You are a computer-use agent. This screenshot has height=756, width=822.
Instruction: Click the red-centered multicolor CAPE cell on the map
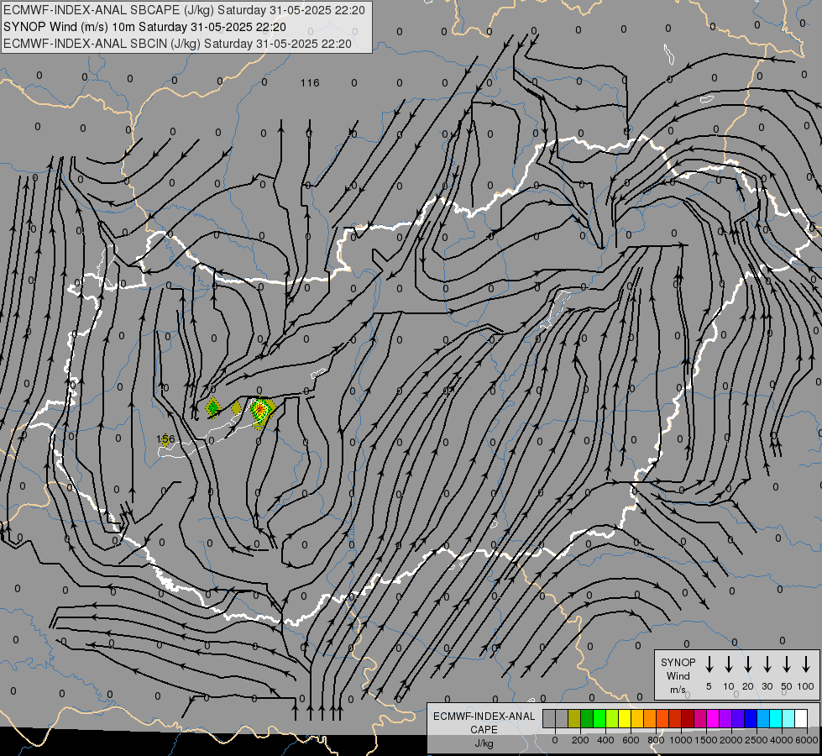click(x=260, y=409)
